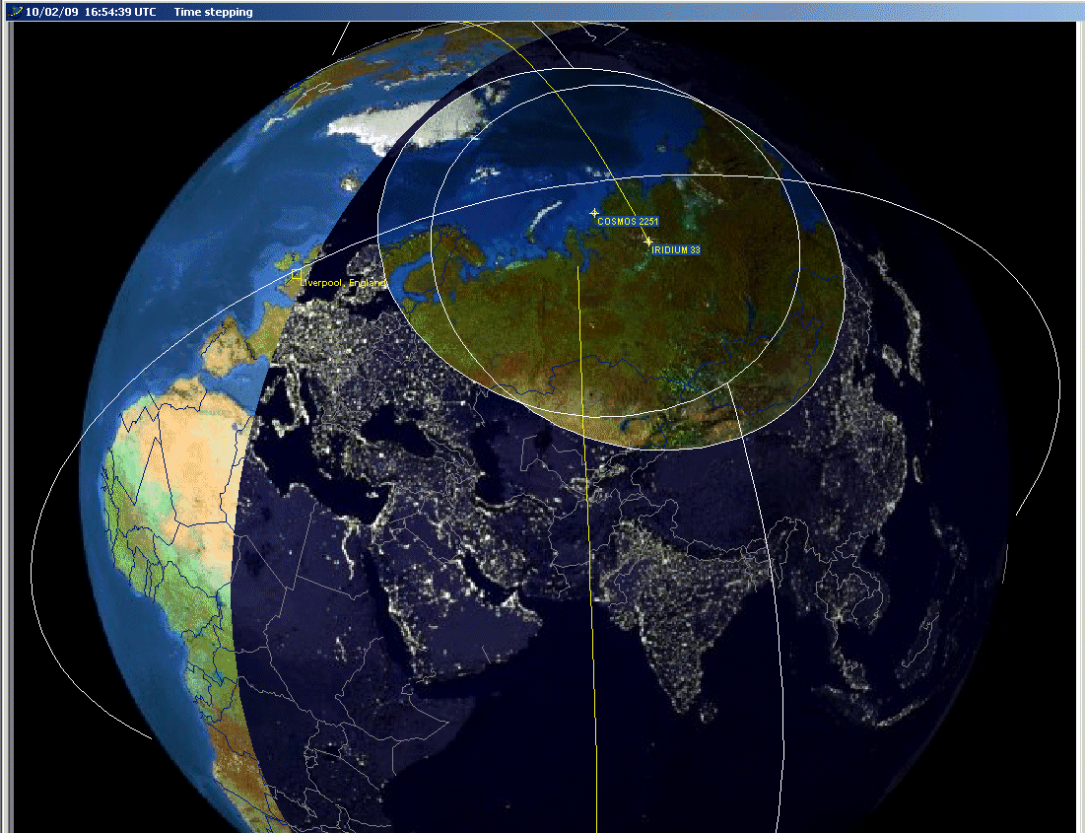Click the Time stepping status text
Screen dimensions: 1085x833
[x=213, y=12]
